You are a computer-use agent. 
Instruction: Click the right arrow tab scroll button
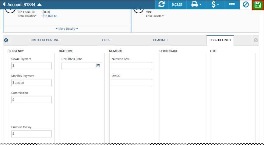255,40
